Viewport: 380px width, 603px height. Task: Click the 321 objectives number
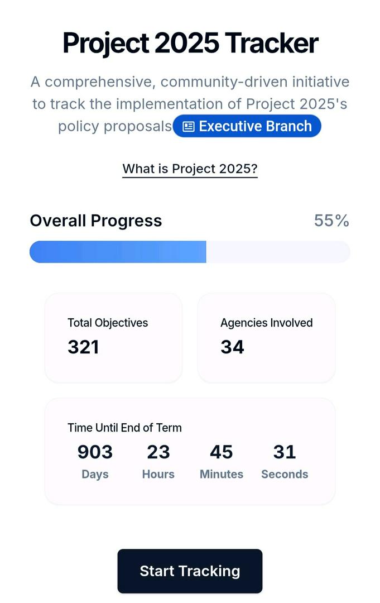(83, 347)
